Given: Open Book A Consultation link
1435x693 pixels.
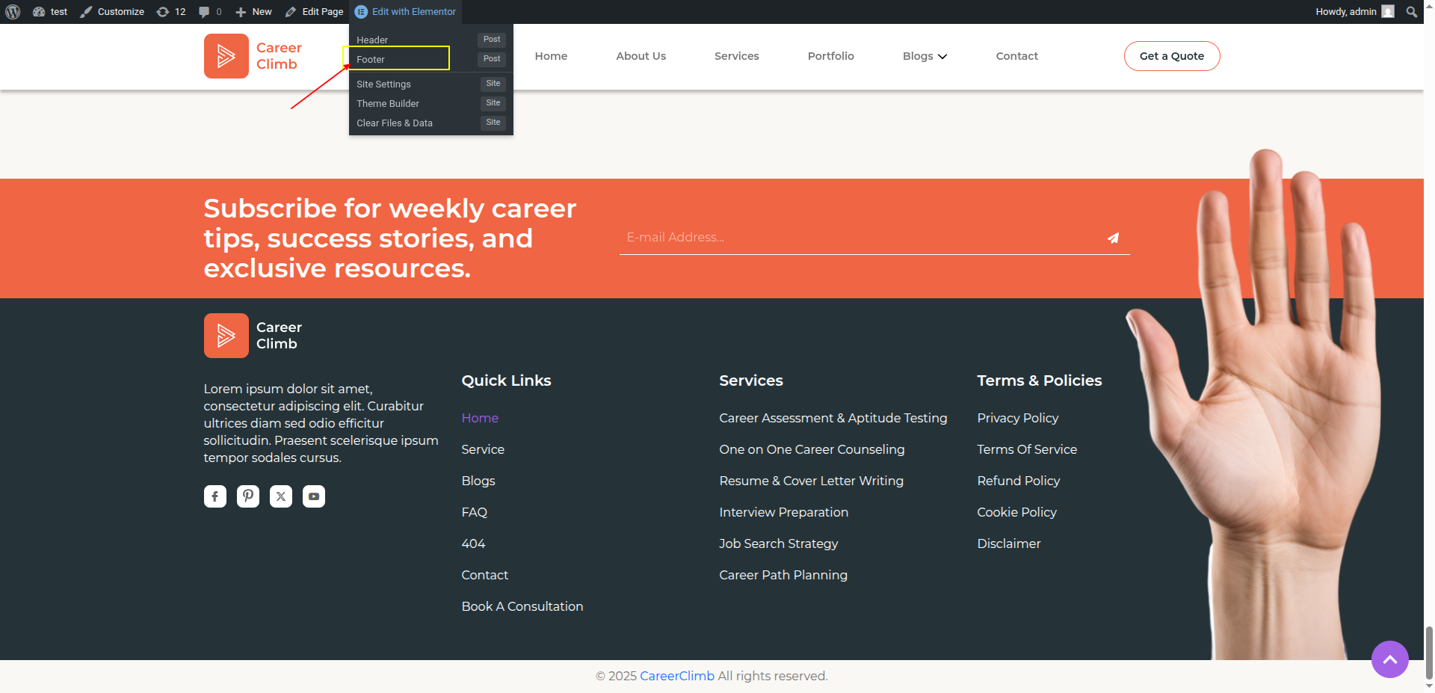Looking at the screenshot, I should click(x=522, y=606).
